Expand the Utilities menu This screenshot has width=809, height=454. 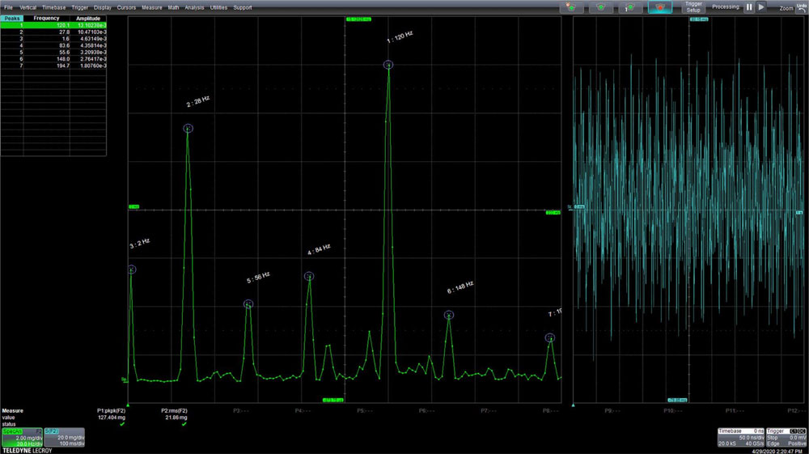(218, 7)
